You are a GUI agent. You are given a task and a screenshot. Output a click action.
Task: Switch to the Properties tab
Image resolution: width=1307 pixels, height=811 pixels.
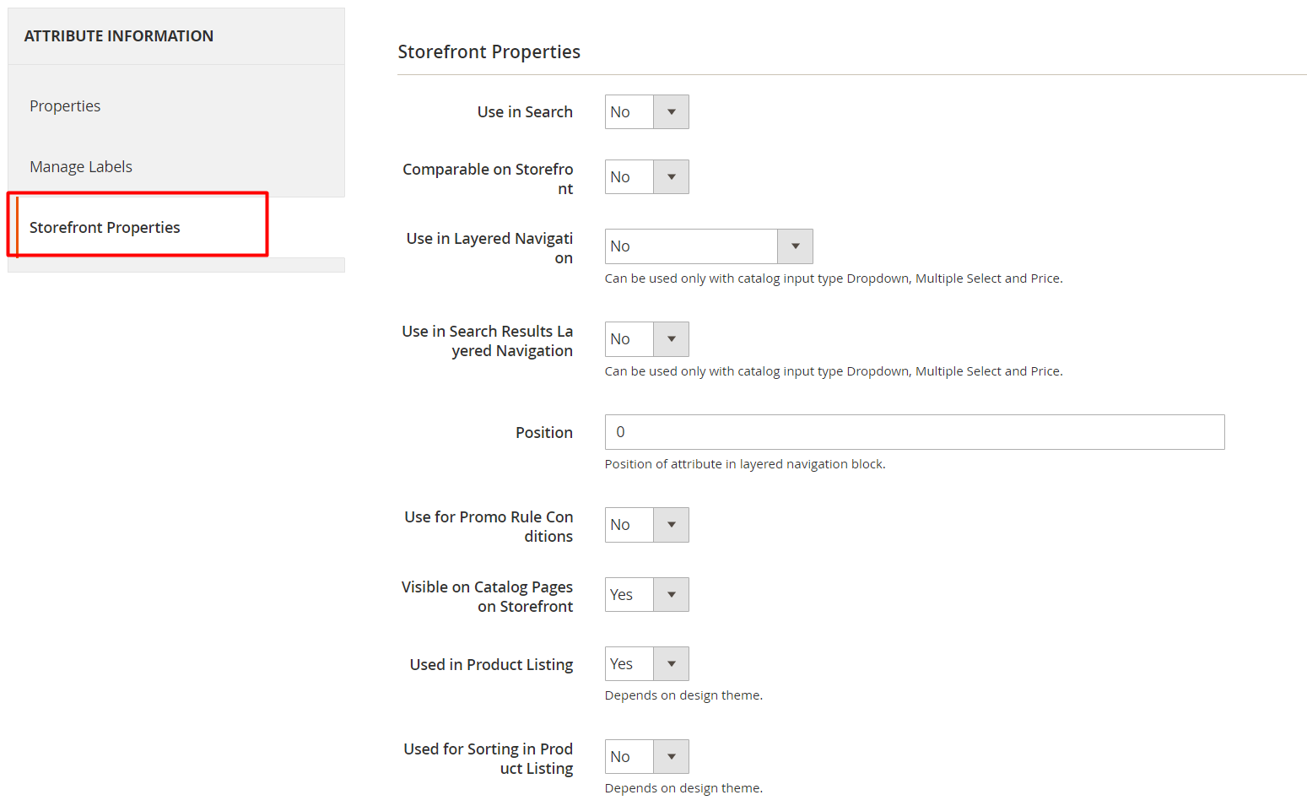(x=65, y=106)
